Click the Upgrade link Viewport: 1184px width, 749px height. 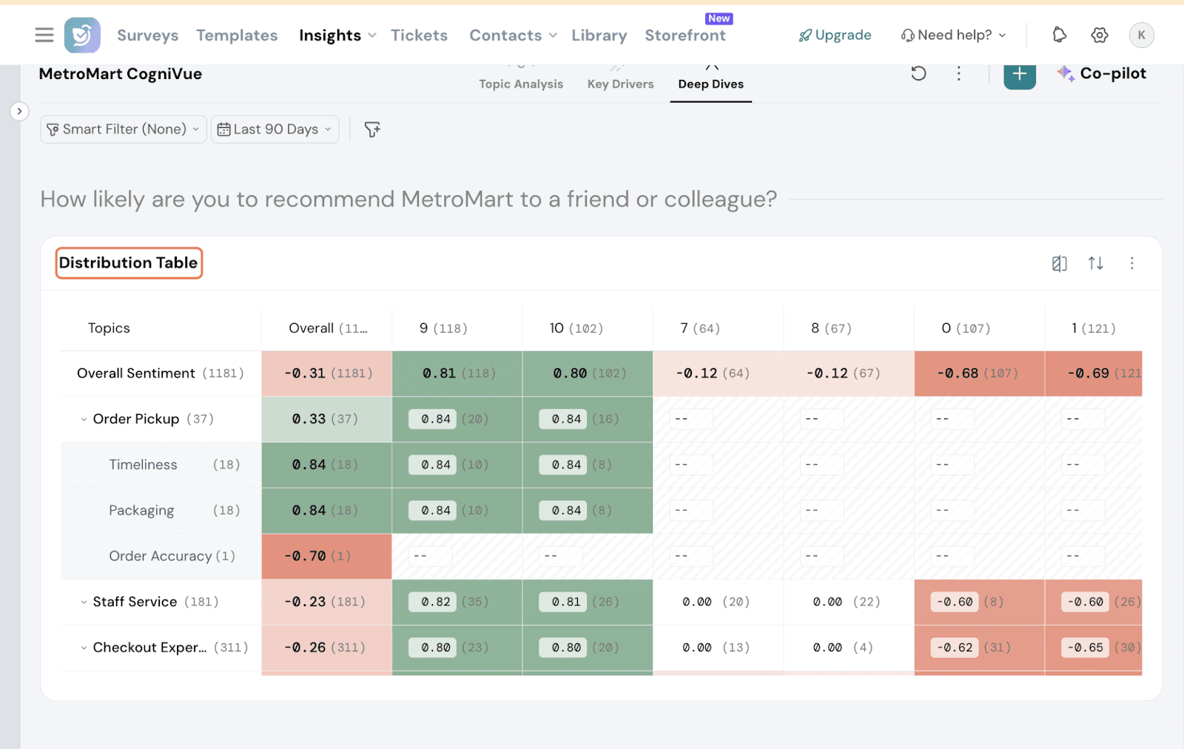pos(835,35)
